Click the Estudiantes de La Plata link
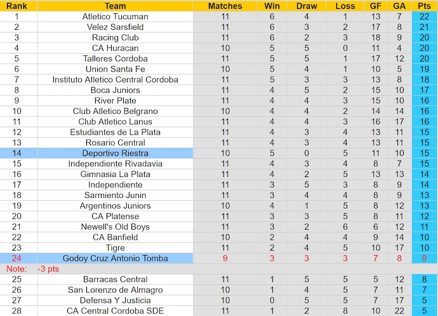 [116, 132]
